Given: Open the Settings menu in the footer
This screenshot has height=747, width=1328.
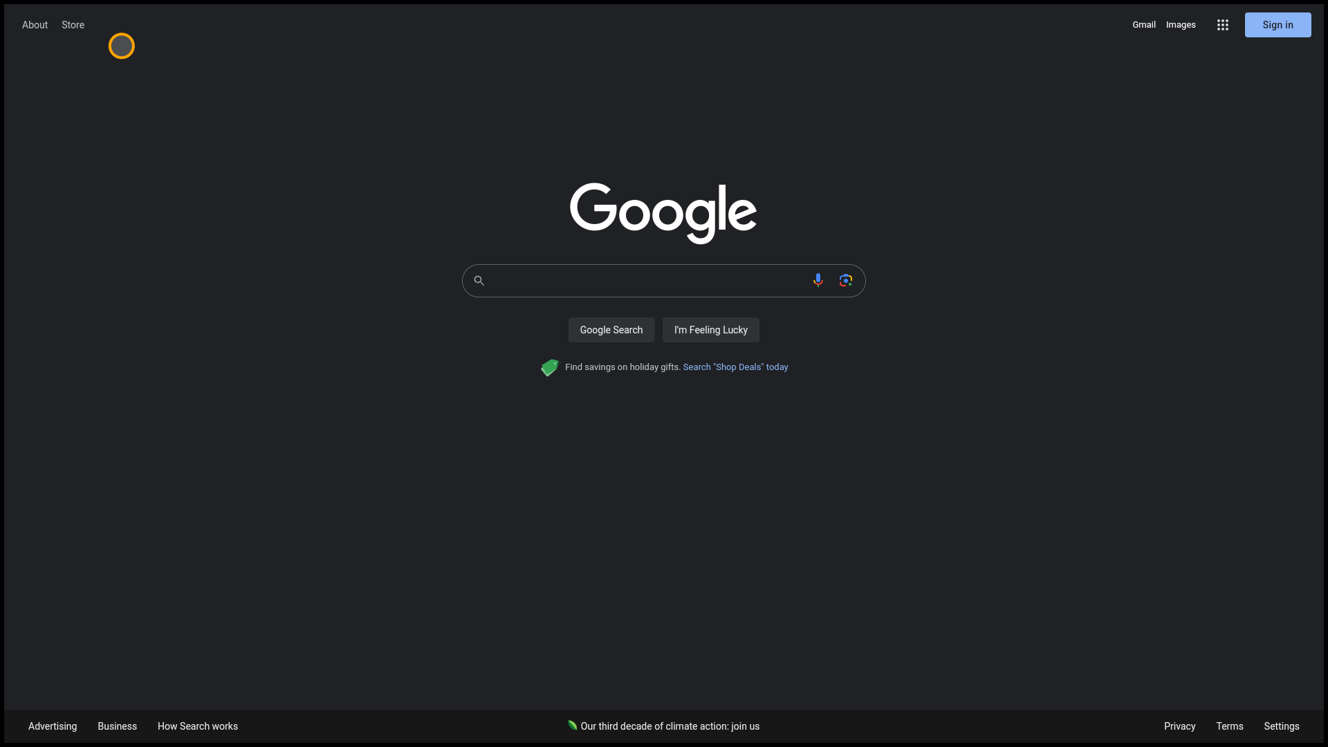Looking at the screenshot, I should coord(1281,726).
